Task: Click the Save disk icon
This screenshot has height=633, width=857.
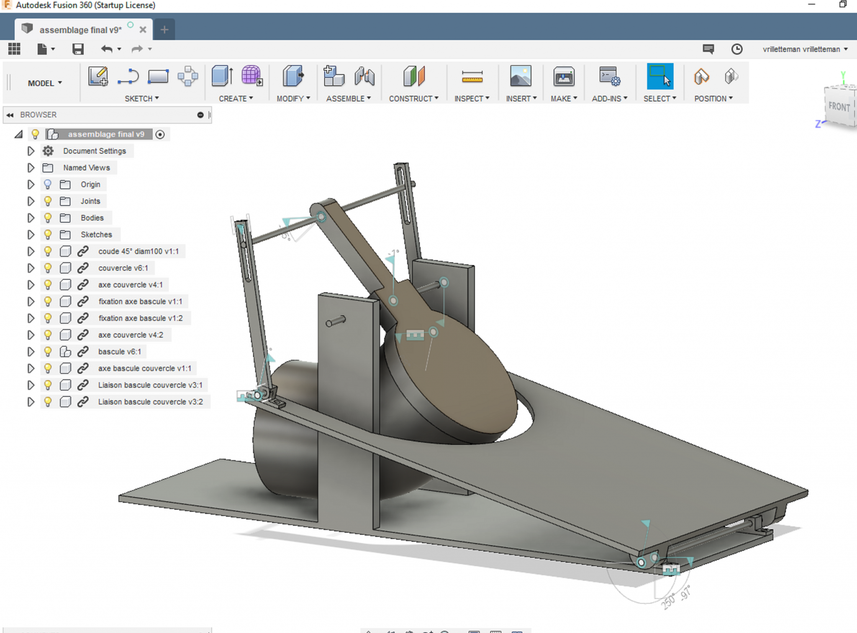Action: [x=78, y=49]
